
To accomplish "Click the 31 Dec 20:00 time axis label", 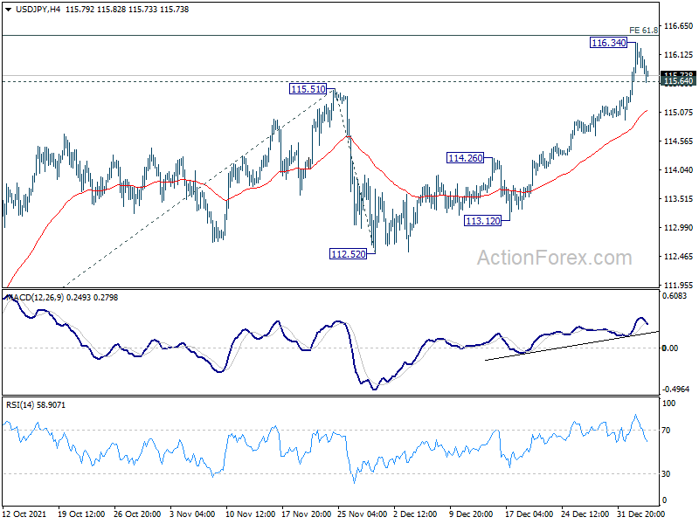I will click(640, 514).
